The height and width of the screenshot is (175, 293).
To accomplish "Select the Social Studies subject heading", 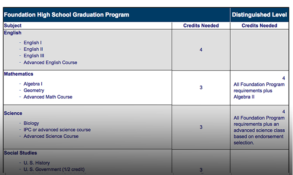I will coord(20,153).
